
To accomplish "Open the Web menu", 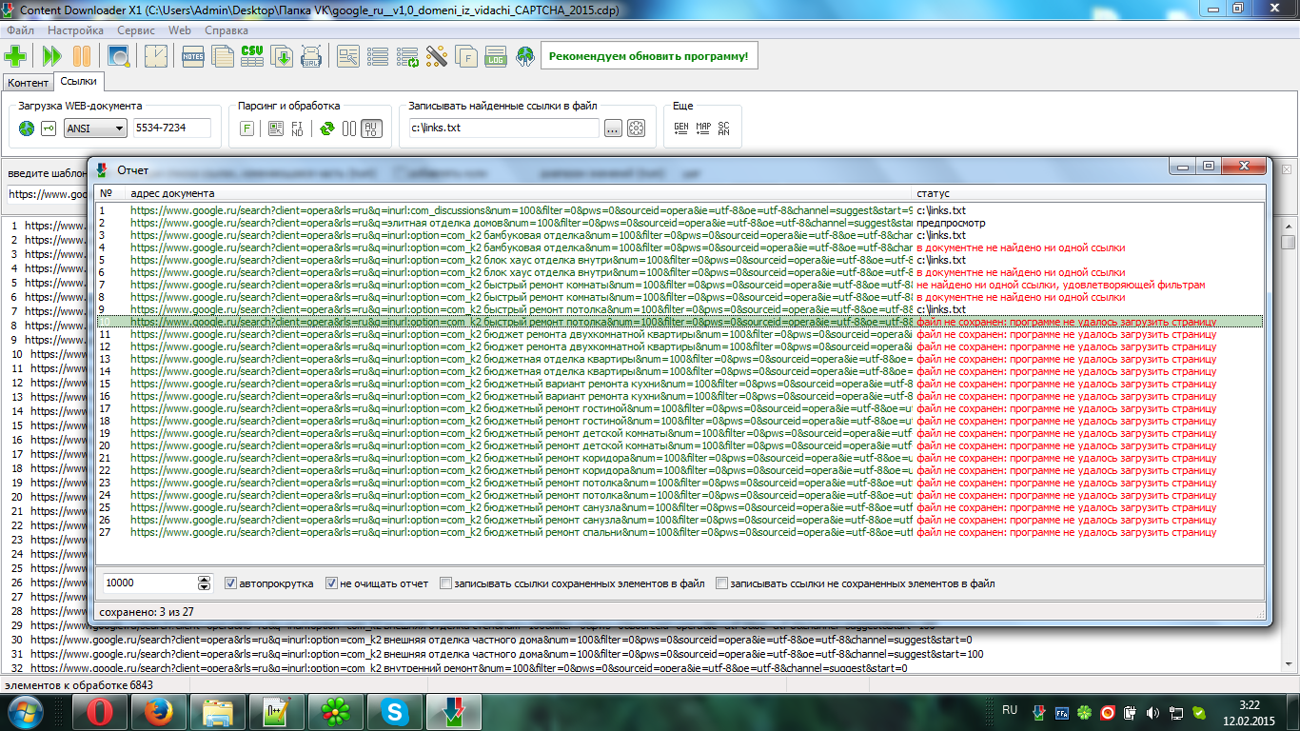I will [x=180, y=30].
